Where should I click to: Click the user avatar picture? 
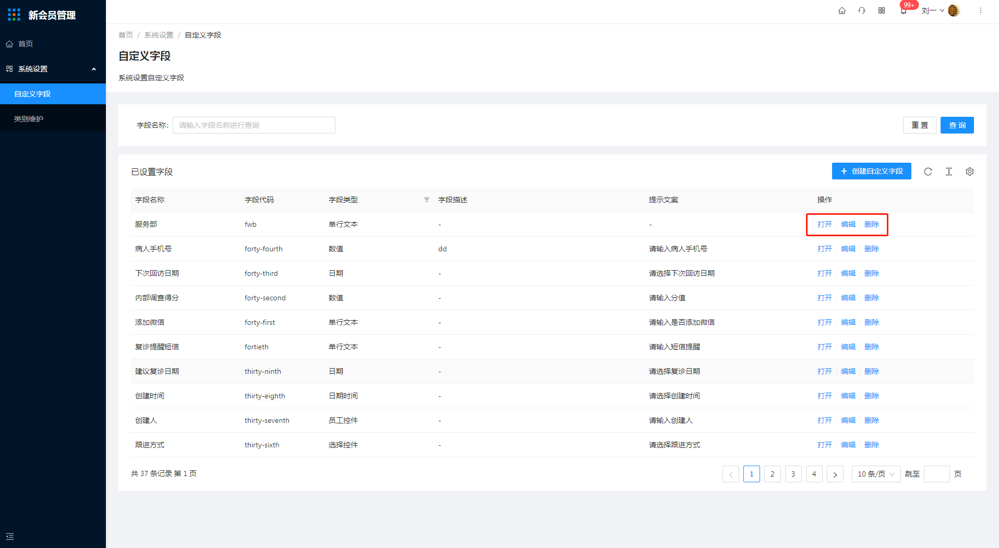pyautogui.click(x=954, y=10)
